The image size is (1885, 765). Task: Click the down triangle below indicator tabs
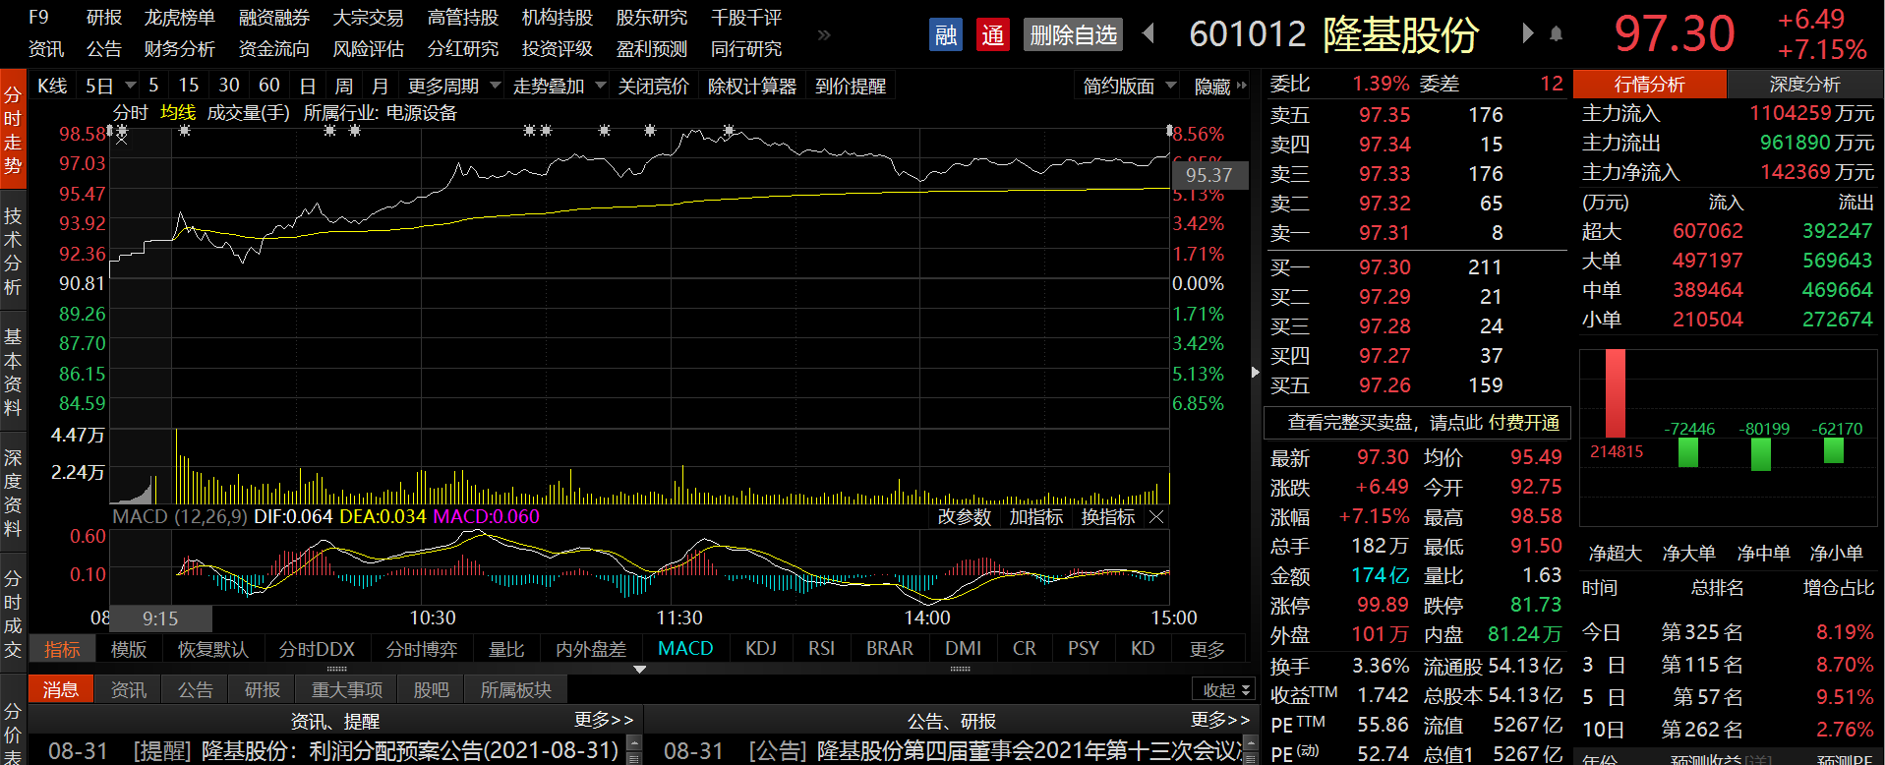640,669
